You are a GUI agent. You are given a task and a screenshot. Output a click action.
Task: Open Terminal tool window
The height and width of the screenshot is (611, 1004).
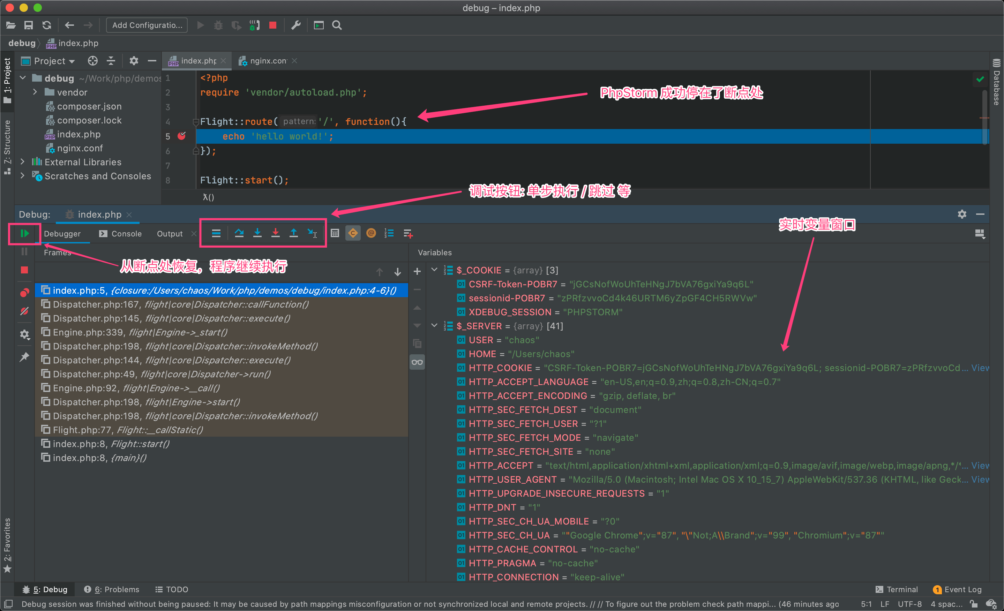click(897, 589)
